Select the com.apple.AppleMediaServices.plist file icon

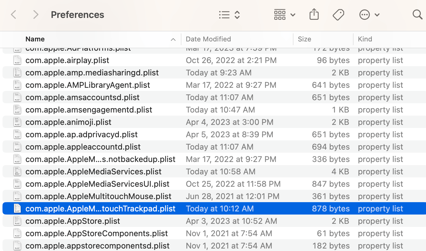click(x=17, y=172)
